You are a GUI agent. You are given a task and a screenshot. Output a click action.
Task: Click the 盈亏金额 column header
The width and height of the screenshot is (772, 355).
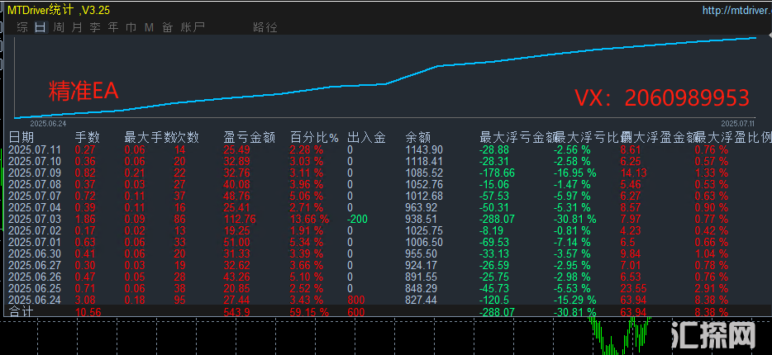point(249,137)
